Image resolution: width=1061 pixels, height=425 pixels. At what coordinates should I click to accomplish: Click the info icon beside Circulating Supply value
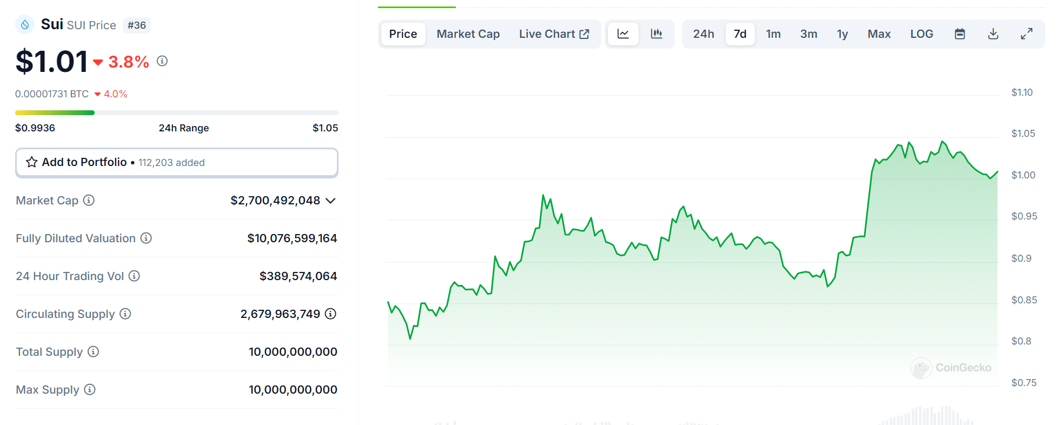(x=330, y=314)
